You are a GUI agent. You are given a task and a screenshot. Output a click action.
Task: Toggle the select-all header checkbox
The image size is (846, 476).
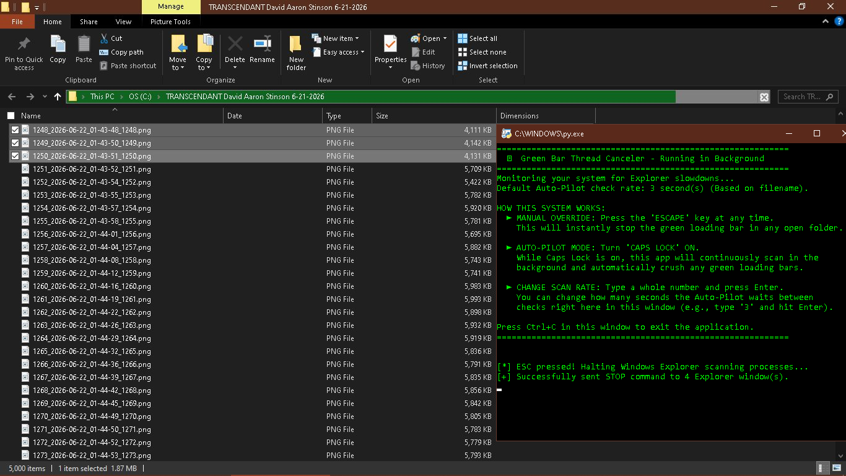[x=11, y=116]
